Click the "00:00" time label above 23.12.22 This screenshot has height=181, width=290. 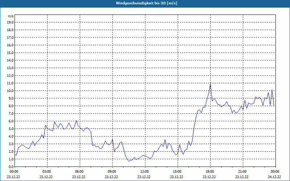pos(13,172)
